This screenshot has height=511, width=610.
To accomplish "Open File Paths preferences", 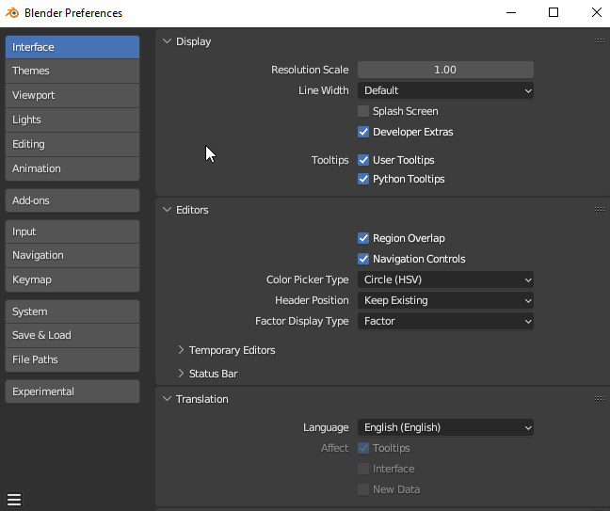I will click(x=72, y=359).
